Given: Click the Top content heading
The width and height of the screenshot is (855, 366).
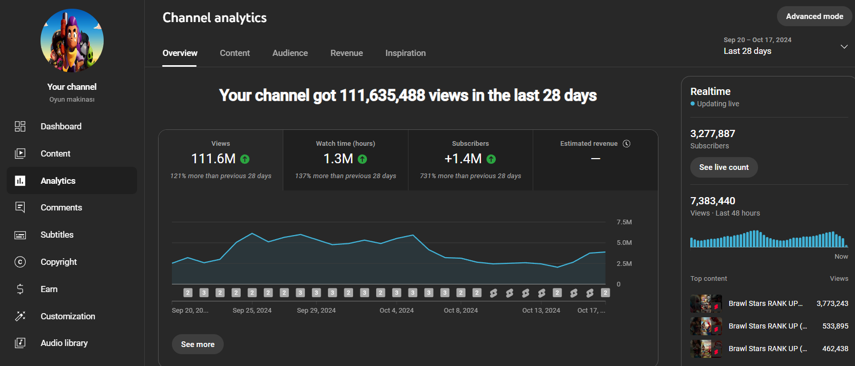Looking at the screenshot, I should click(708, 279).
